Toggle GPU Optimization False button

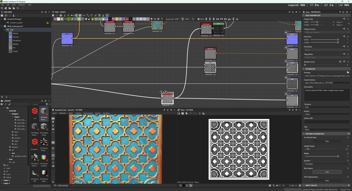pos(327,180)
